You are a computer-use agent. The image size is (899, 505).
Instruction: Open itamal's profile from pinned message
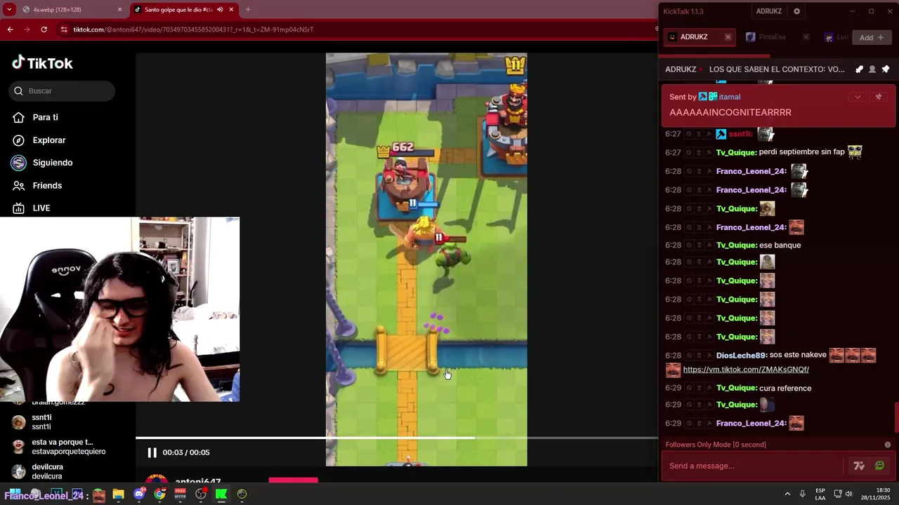click(x=729, y=97)
